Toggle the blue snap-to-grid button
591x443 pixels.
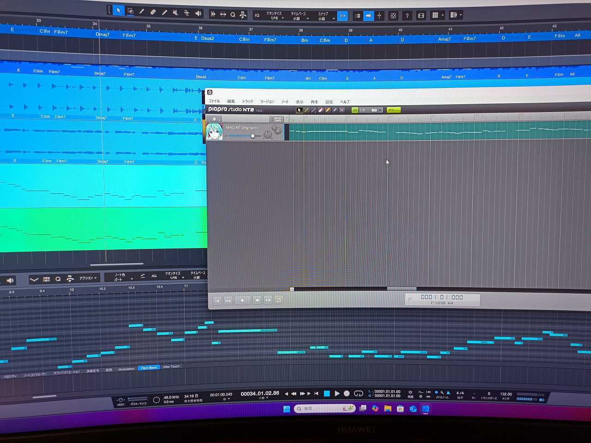343,16
